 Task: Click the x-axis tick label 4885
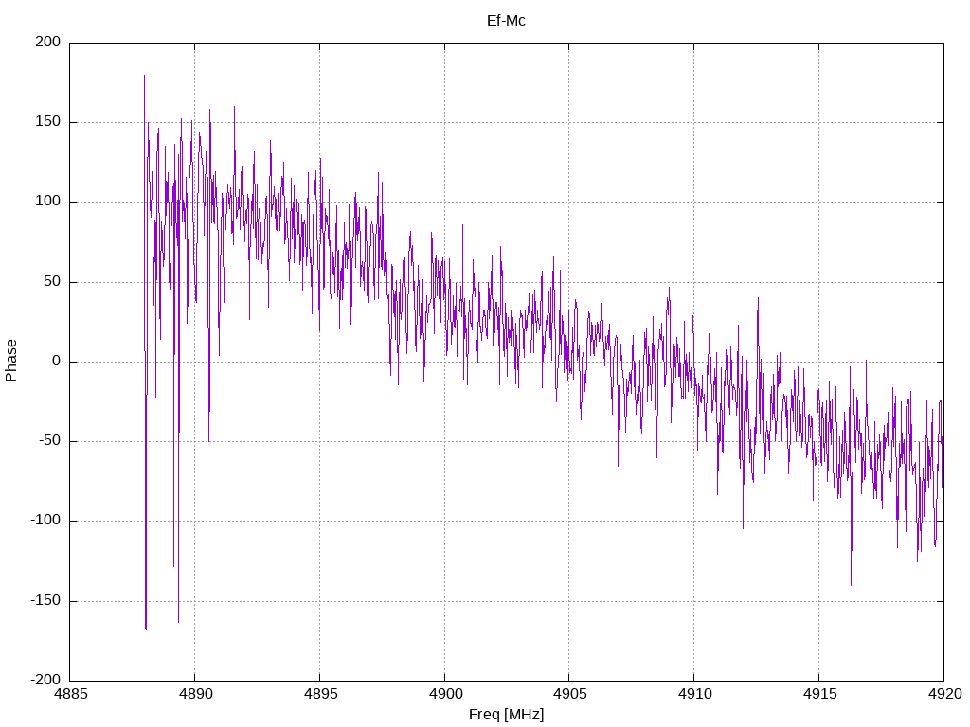70,694
